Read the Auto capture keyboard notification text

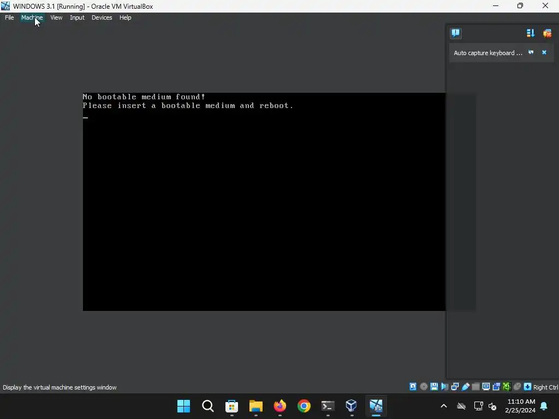click(487, 53)
